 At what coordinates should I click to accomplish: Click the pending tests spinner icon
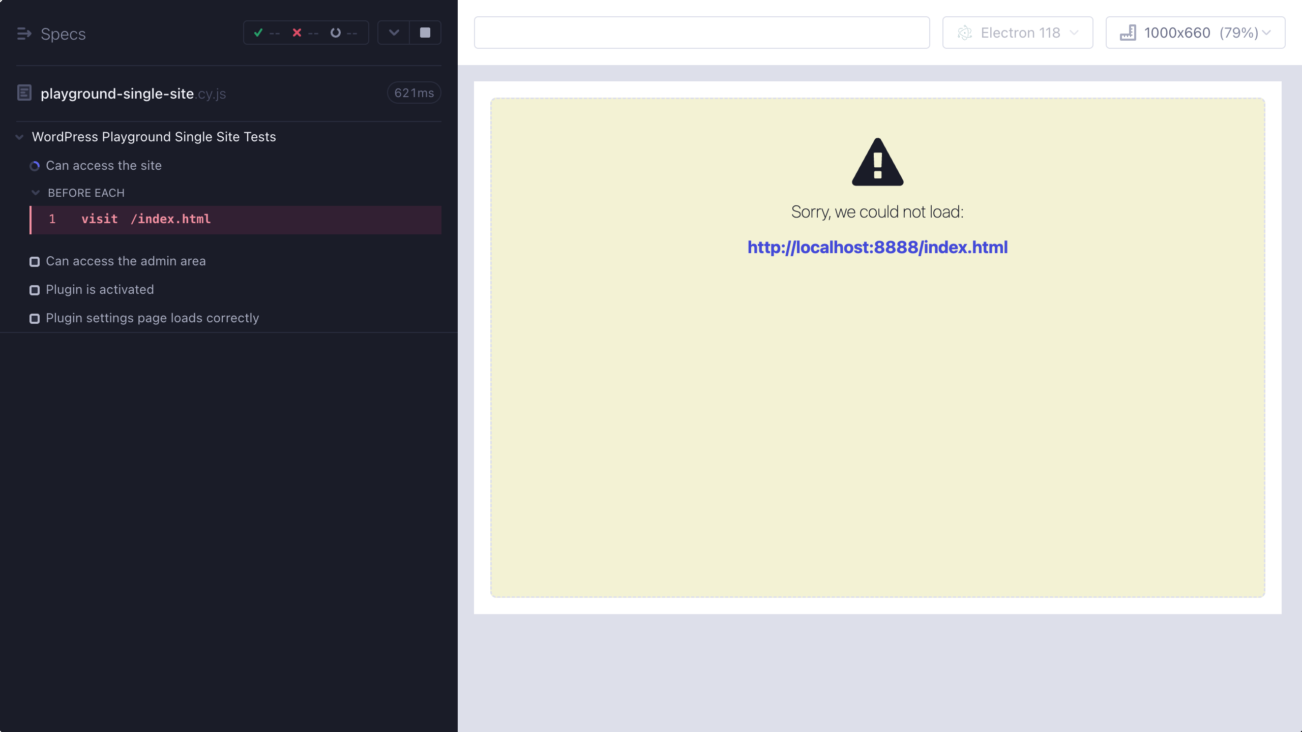click(x=335, y=33)
